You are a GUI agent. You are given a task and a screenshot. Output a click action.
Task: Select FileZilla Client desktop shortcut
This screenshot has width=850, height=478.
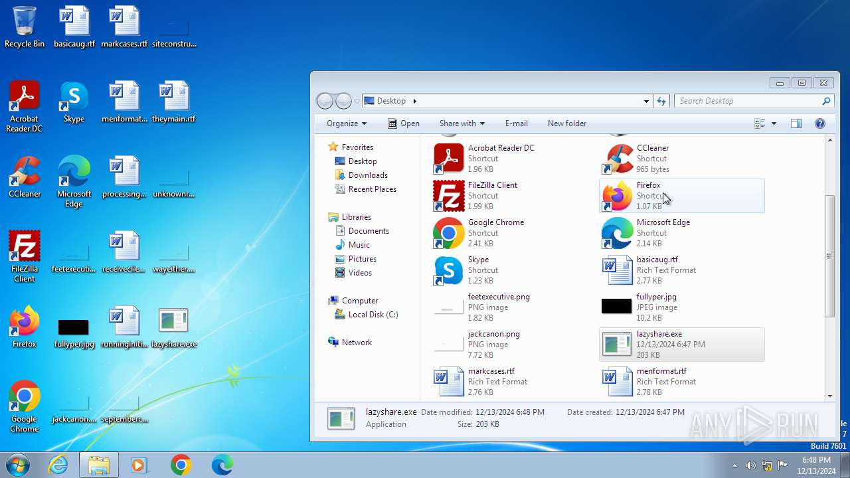[x=25, y=256]
